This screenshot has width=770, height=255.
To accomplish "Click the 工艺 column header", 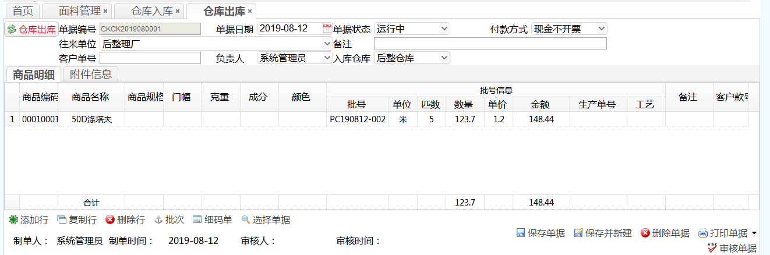I will click(645, 104).
